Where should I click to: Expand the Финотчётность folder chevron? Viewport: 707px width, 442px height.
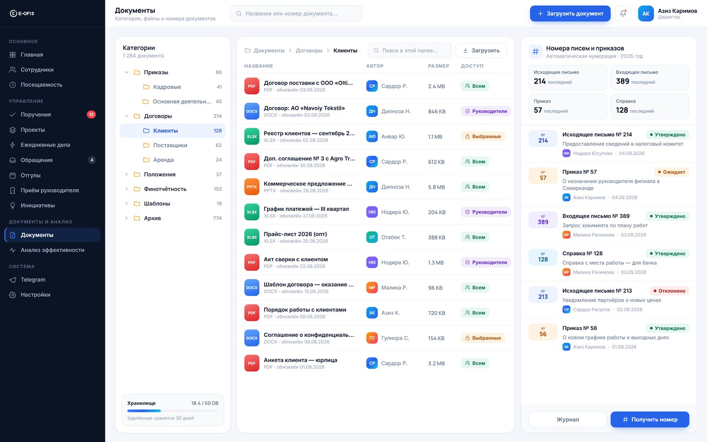pos(126,189)
